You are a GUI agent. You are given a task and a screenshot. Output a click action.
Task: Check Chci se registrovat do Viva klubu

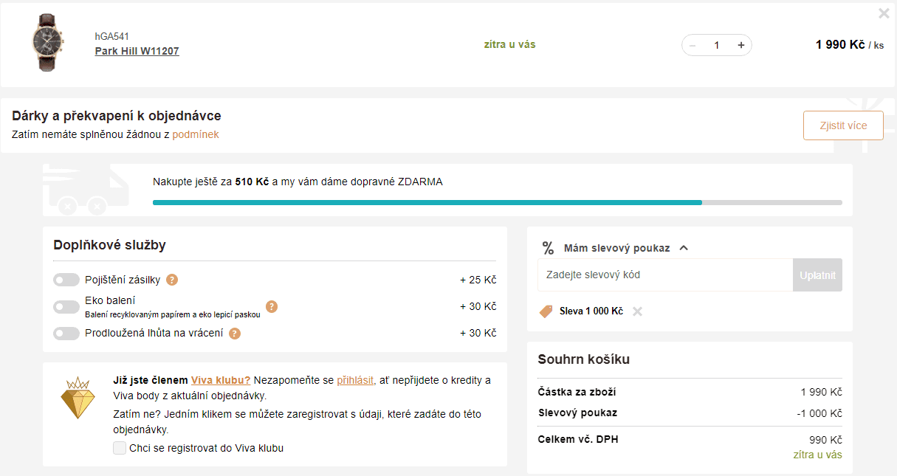(x=120, y=448)
